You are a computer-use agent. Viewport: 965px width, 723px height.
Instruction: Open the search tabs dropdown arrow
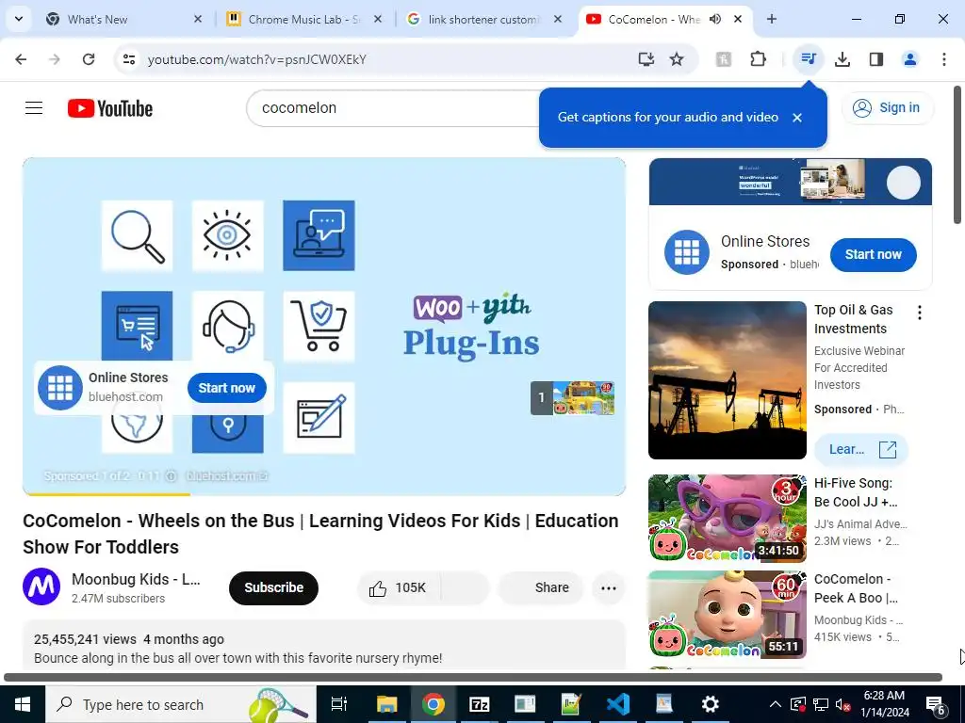tap(19, 19)
